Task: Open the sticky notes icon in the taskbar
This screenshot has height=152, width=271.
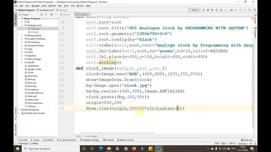Action: click(x=151, y=149)
